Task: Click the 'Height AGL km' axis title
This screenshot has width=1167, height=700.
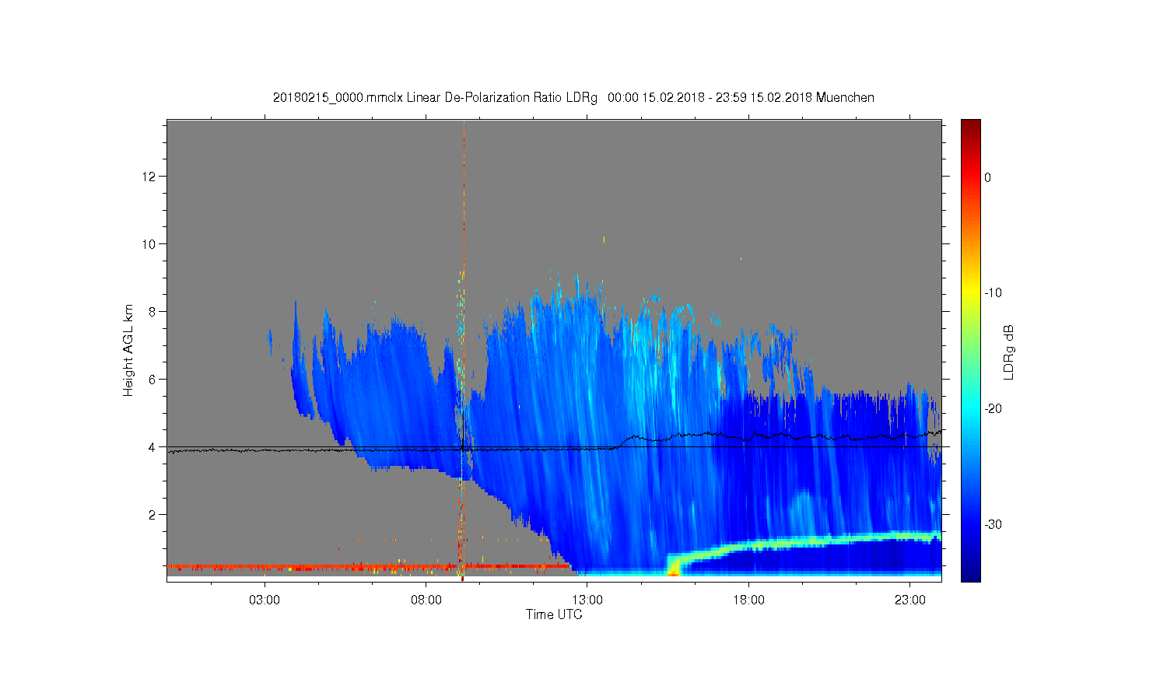Action: tap(128, 351)
